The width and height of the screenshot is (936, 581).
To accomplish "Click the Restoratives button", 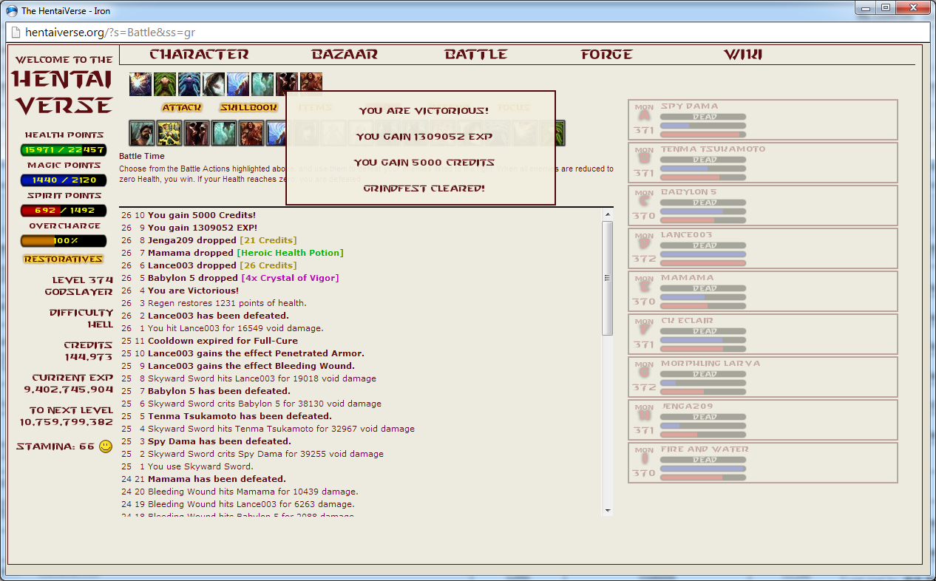I will pyautogui.click(x=63, y=259).
